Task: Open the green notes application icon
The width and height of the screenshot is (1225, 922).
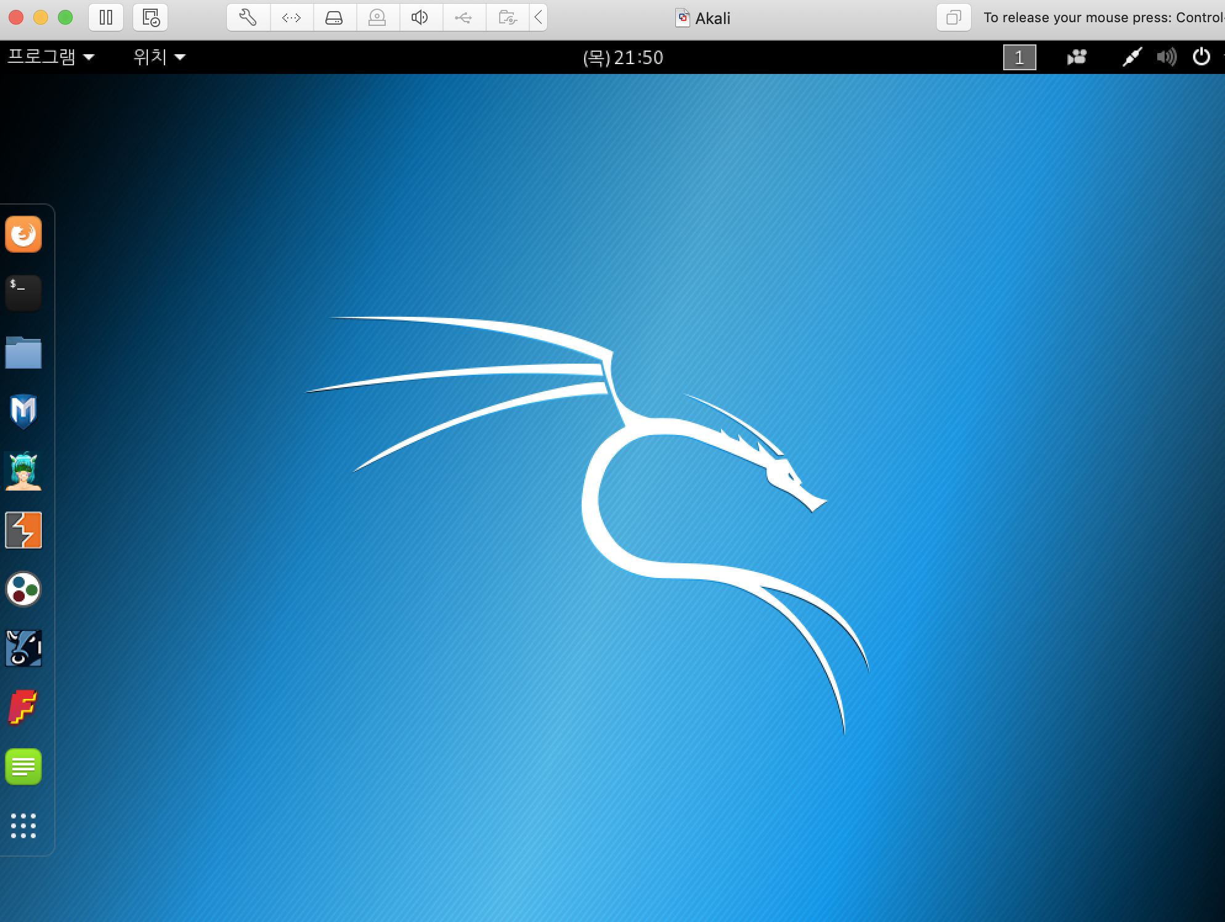Action: [23, 767]
